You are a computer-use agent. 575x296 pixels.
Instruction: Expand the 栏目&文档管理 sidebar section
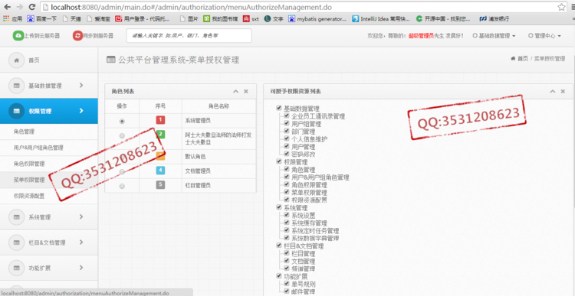coord(49,242)
